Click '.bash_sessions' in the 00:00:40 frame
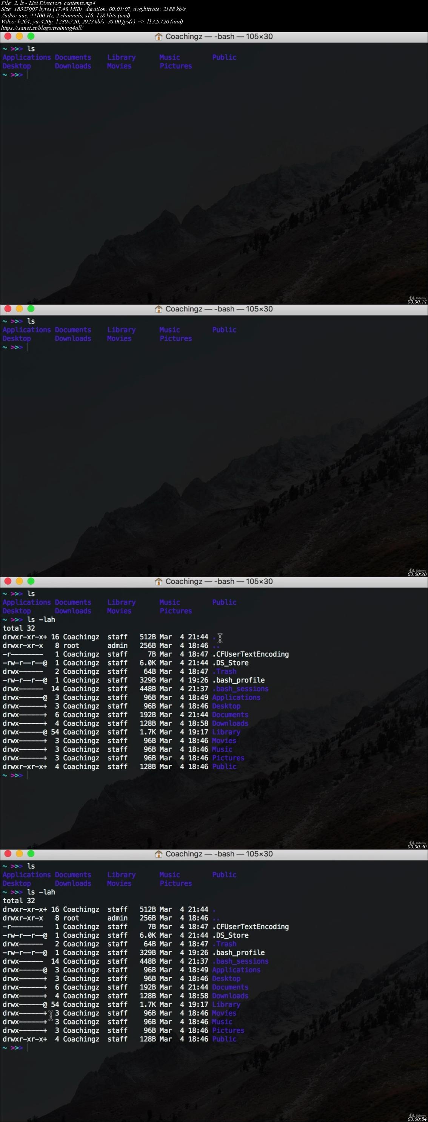This screenshot has height=1122, width=428. (x=240, y=689)
